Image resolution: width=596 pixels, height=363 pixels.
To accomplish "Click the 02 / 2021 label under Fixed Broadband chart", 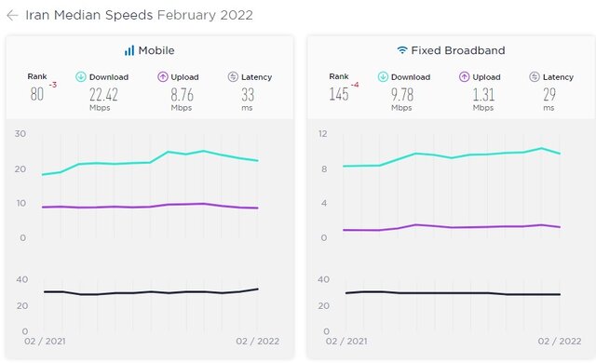I will (346, 341).
